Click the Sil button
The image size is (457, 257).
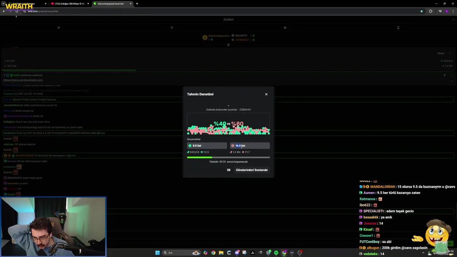[228, 170]
